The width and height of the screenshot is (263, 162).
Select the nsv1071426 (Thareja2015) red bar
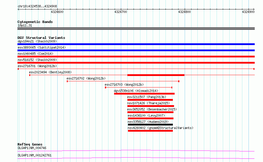pyautogui.click(x=151, y=106)
